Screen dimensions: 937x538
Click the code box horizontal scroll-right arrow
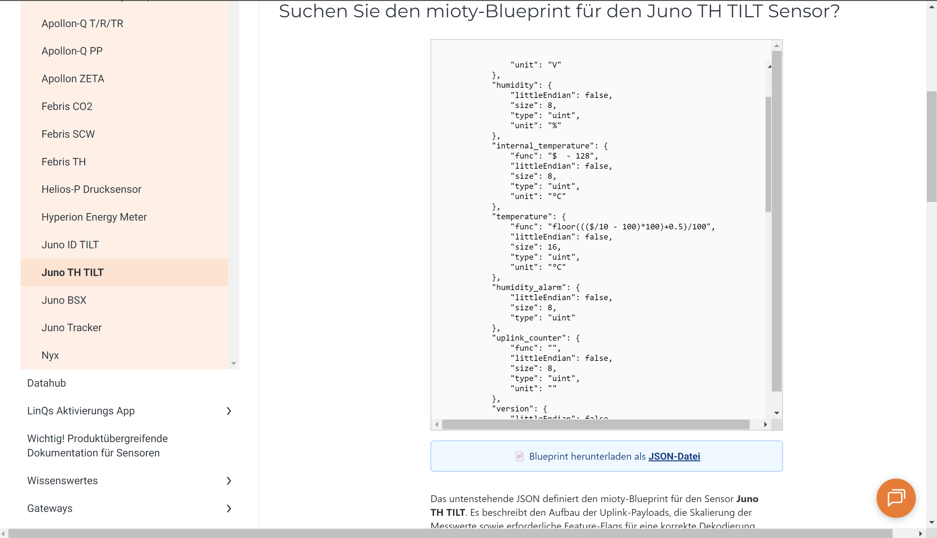pos(765,424)
